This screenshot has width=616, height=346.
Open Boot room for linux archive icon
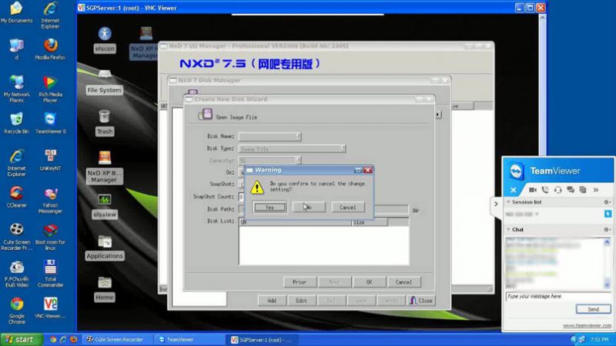point(50,237)
